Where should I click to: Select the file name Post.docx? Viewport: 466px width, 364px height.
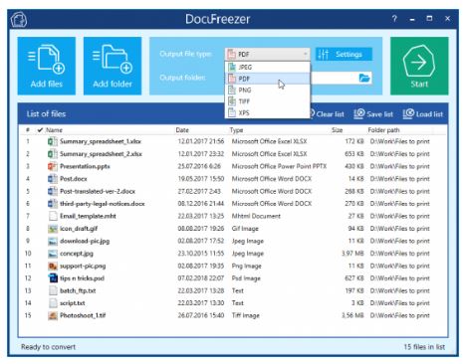pyautogui.click(x=74, y=179)
